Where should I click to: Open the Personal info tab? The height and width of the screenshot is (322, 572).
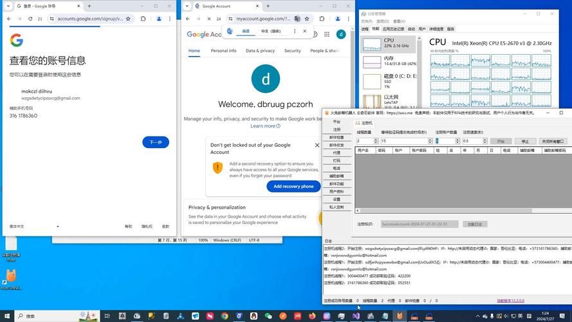point(223,51)
